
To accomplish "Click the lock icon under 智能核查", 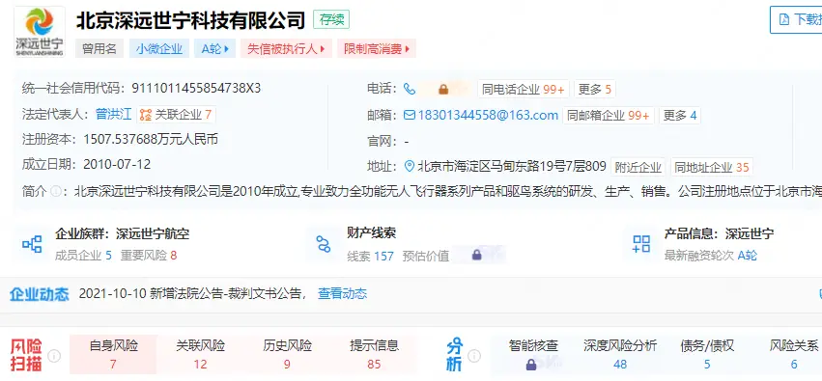I will tap(530, 364).
